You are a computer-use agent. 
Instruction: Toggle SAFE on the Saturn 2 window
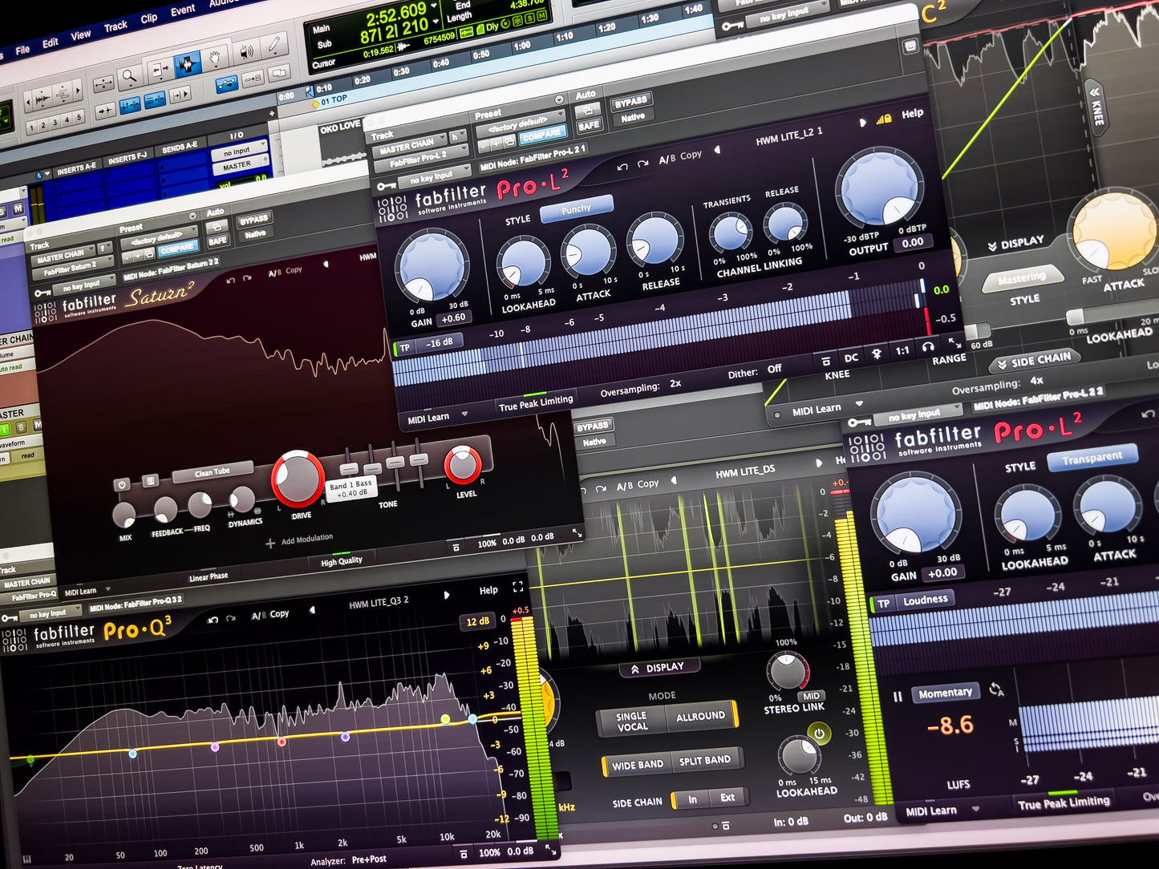point(217,240)
